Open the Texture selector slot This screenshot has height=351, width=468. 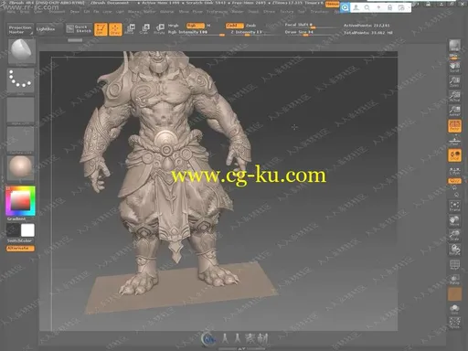click(20, 140)
